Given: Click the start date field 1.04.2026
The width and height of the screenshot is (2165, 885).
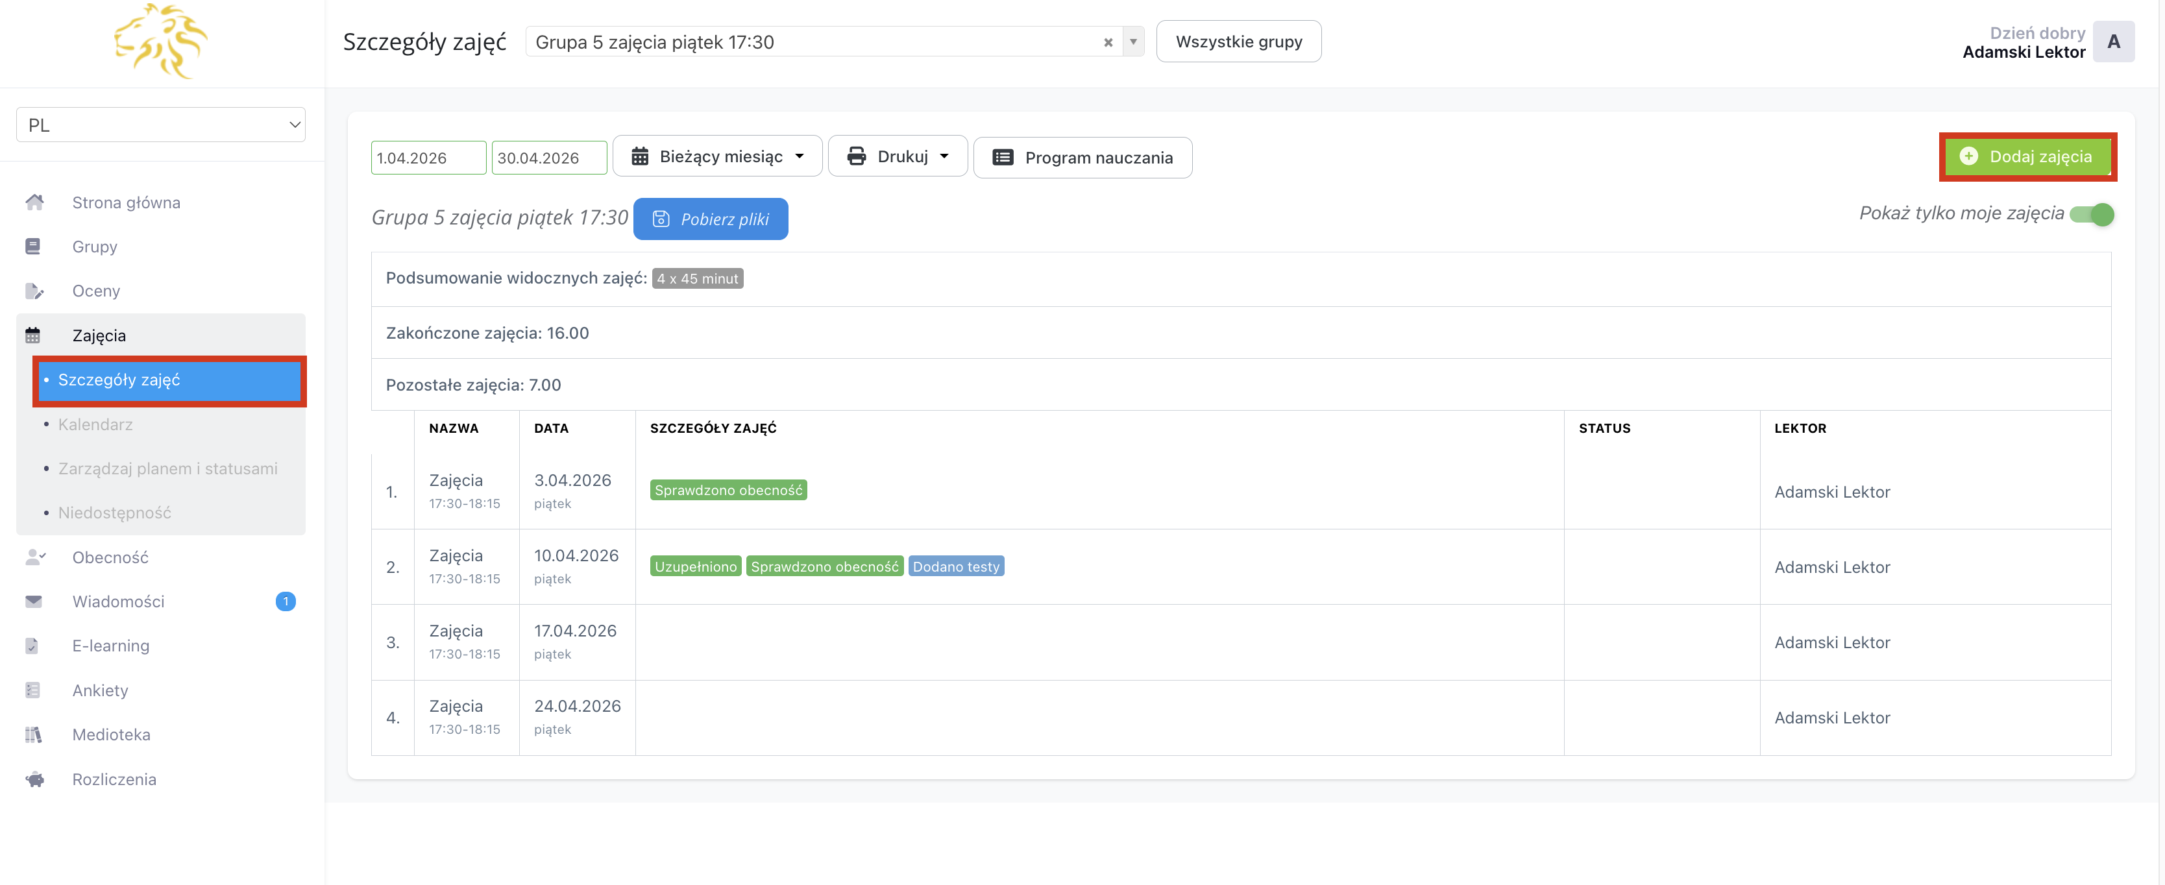Looking at the screenshot, I should point(428,158).
